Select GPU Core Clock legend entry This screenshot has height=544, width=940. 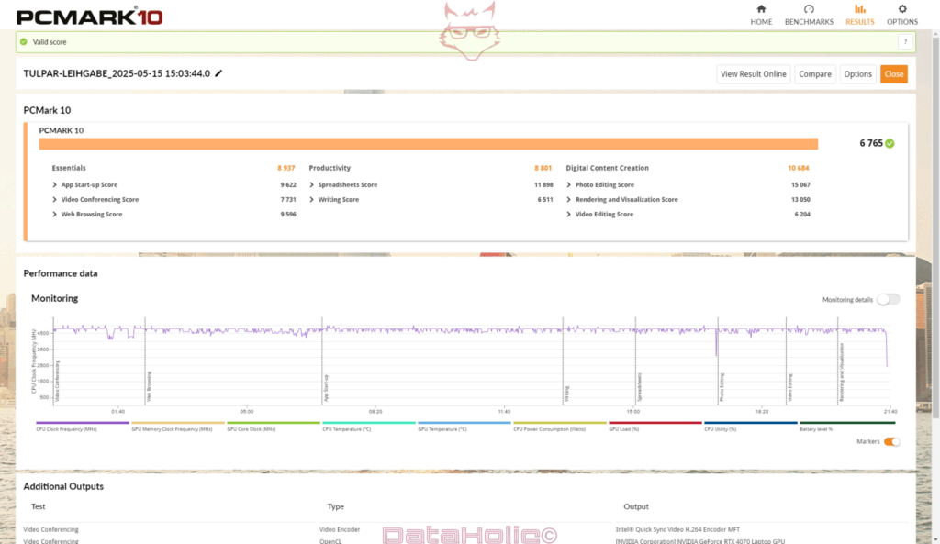274,426
